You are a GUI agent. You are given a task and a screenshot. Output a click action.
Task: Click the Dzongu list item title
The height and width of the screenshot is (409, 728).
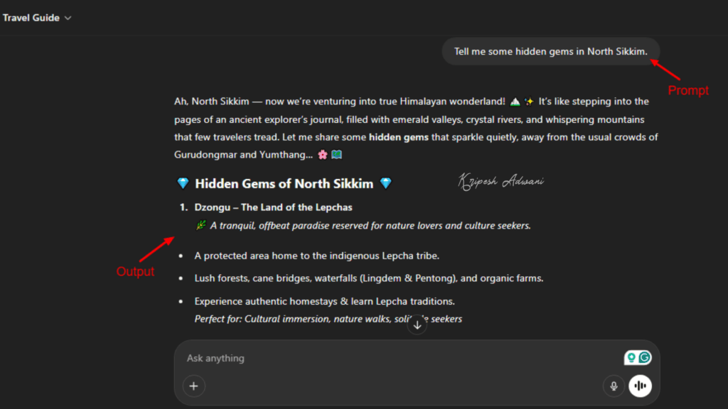pos(274,207)
